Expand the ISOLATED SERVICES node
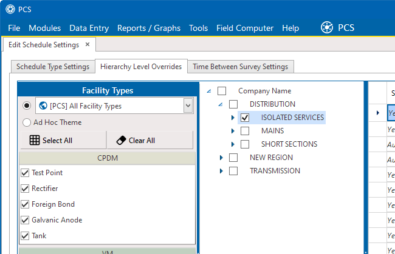Image resolution: width=395 pixels, height=254 pixels. pos(233,118)
